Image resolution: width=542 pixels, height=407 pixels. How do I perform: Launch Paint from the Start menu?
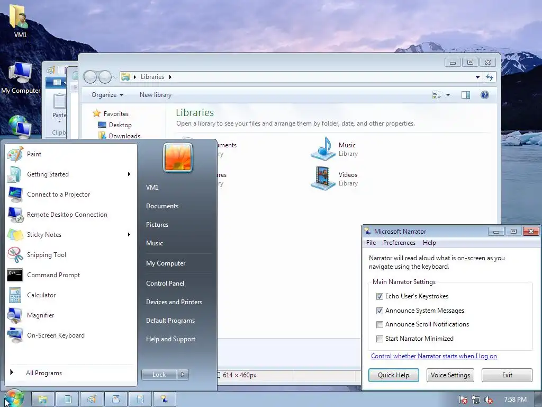(x=71, y=154)
